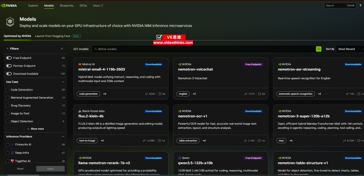Click NVIDIA logo on nemotron-3-super-120b-a12b card
The image size is (364, 176).
point(279,111)
